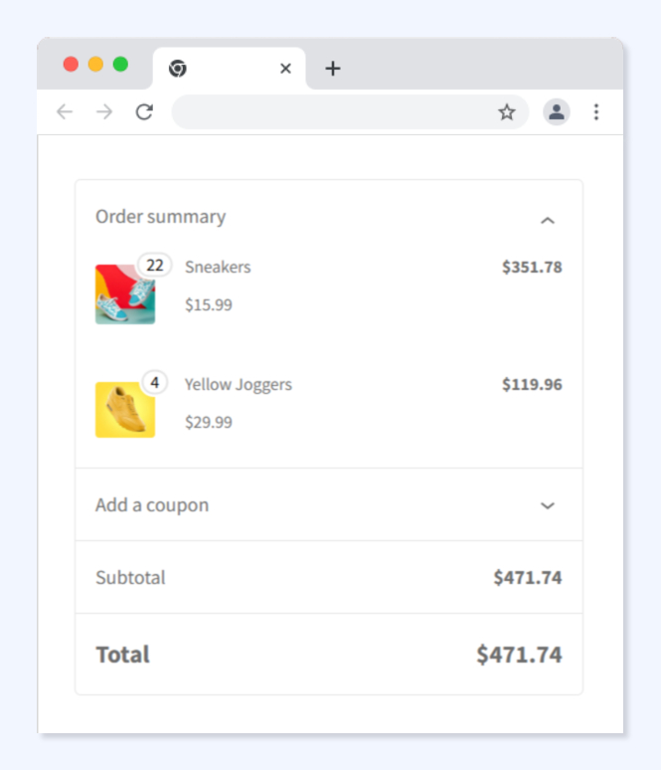Click the Sneakers product name

point(218,267)
